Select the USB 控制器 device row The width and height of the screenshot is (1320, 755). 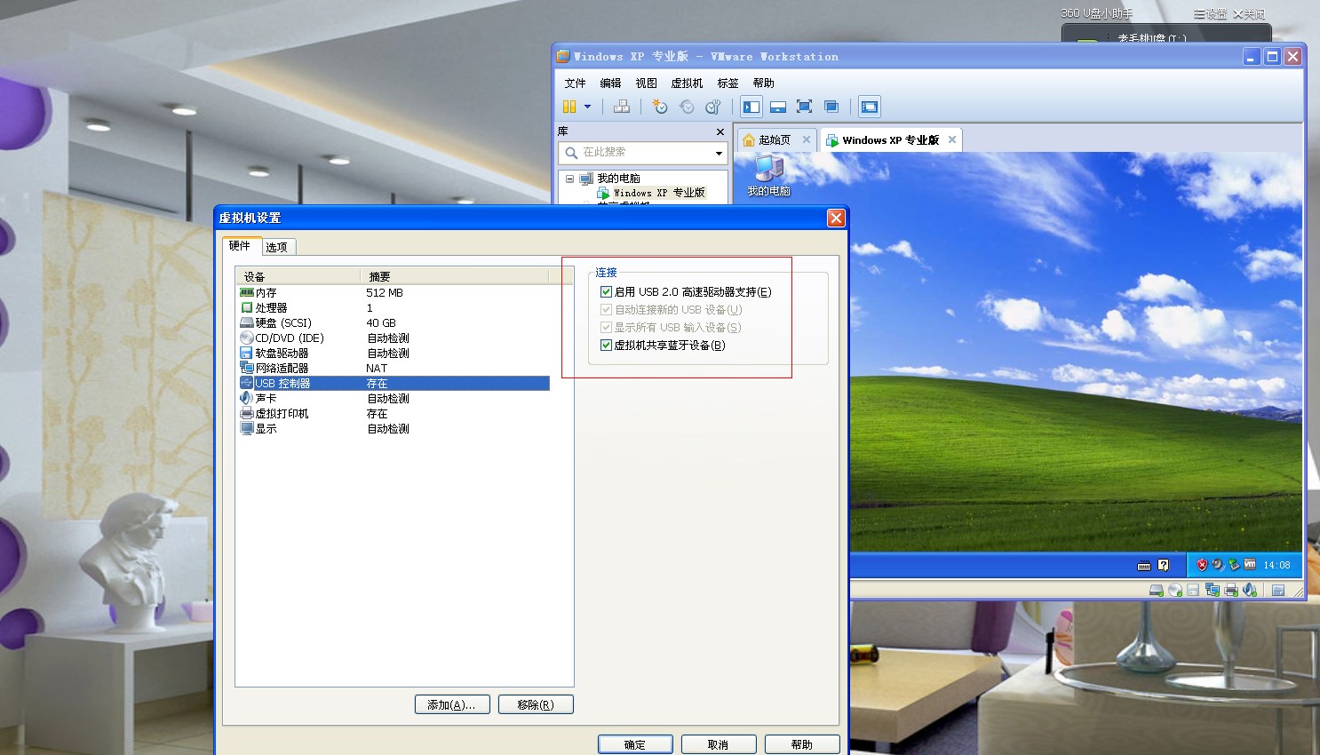(394, 383)
